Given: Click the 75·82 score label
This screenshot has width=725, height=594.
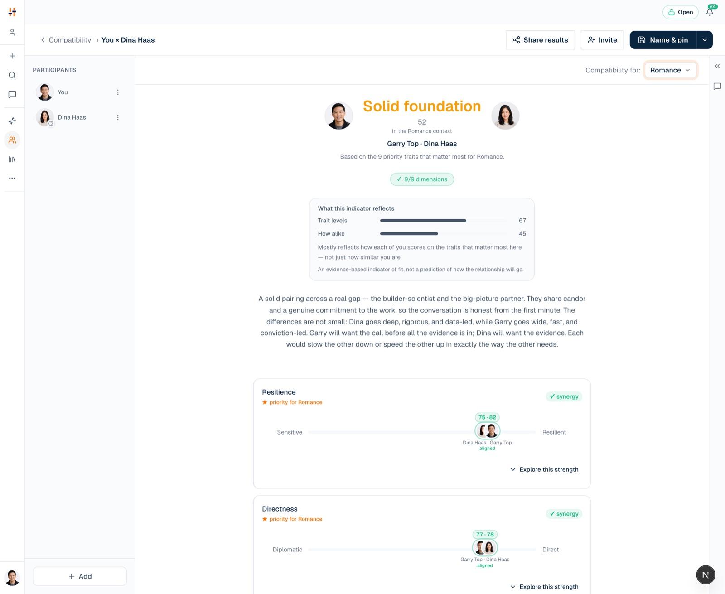Looking at the screenshot, I should [x=487, y=417].
